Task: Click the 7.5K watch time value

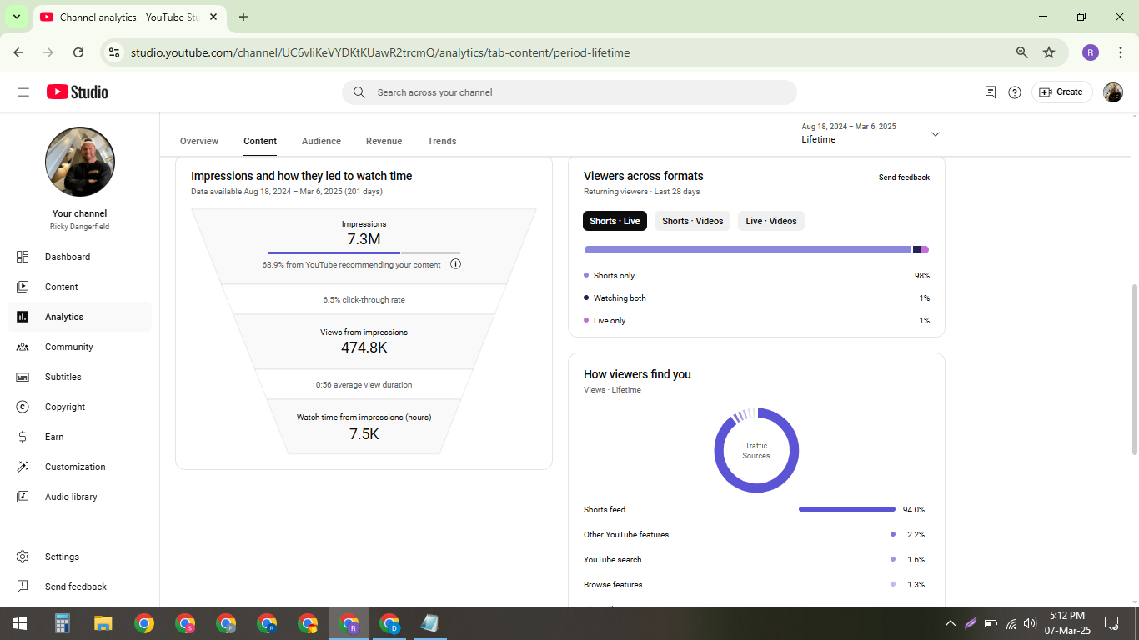Action: 364,434
